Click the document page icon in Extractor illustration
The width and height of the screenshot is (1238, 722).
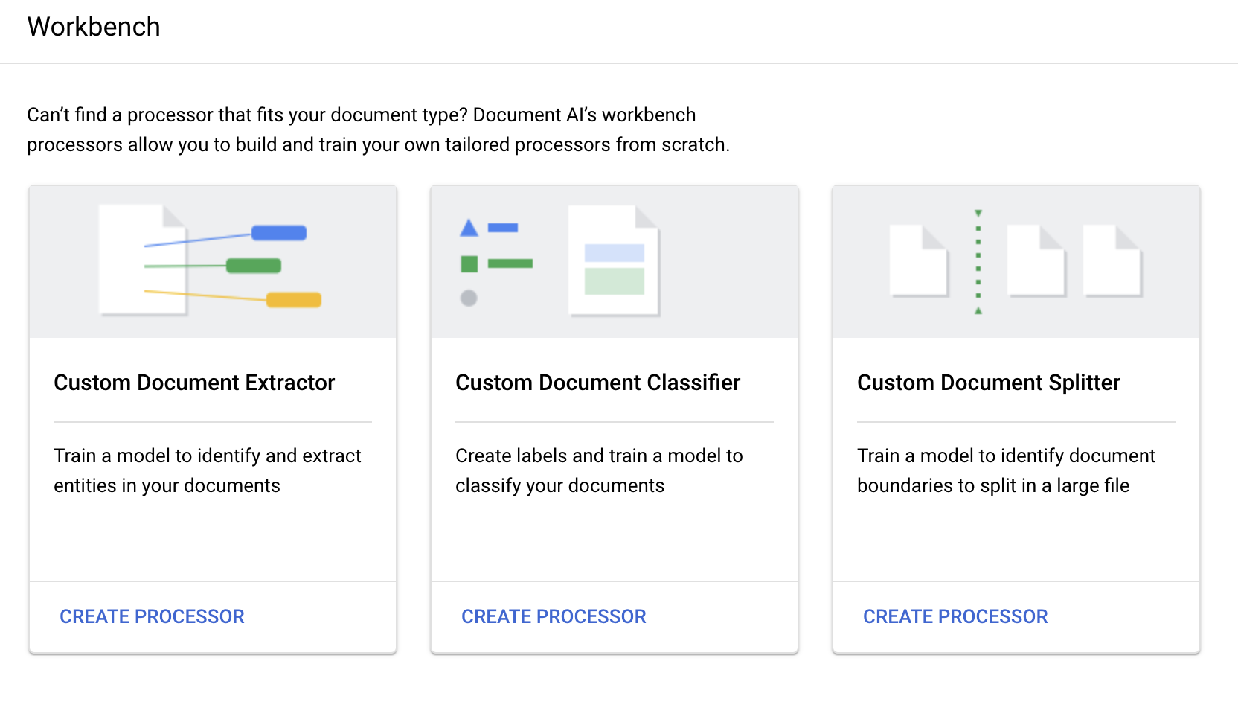(141, 261)
